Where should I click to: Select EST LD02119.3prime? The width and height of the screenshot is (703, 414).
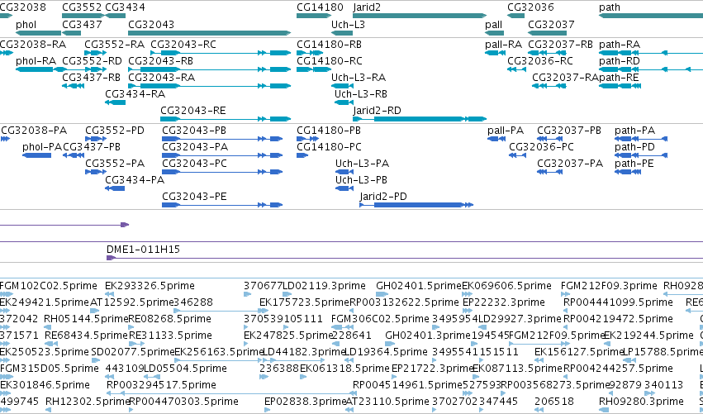pos(324,286)
